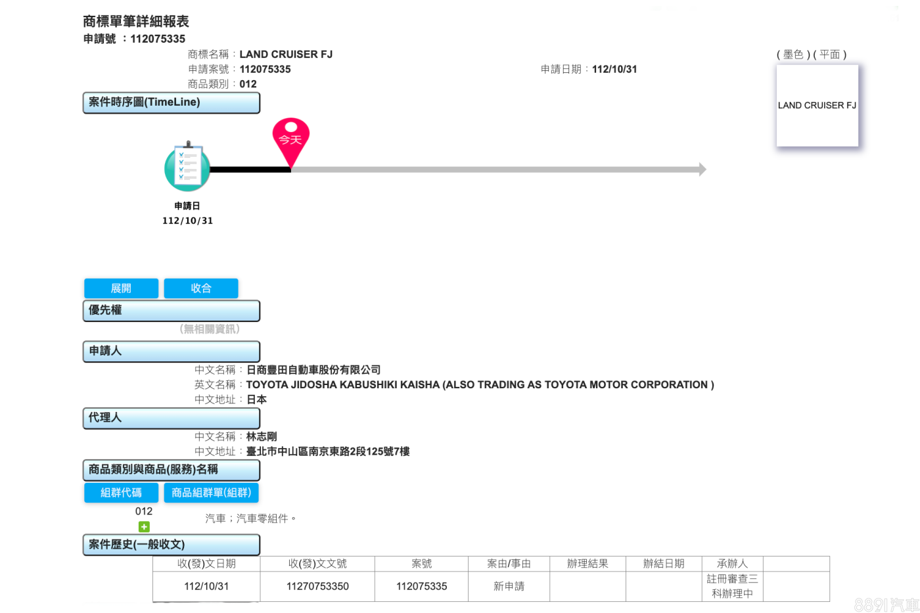Click the ( 墨色 ) ( 平面 ) label
Image resolution: width=920 pixels, height=613 pixels.
[812, 55]
